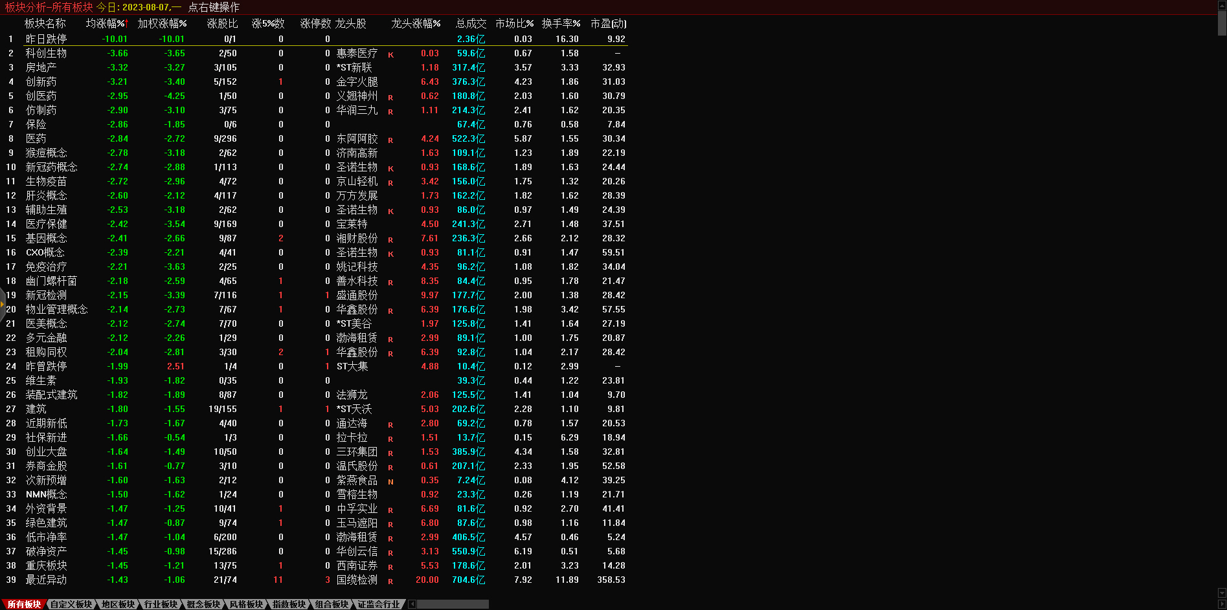Click the R marker beside 西南证券
1227x610 pixels.
tap(390, 567)
